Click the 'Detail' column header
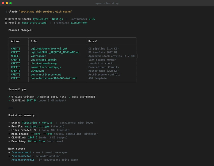Viewport: 214px width, 166px height. [x=93, y=41]
